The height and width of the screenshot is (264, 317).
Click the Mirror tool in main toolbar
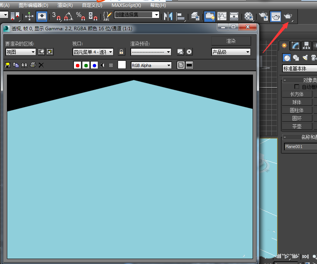coord(168,16)
